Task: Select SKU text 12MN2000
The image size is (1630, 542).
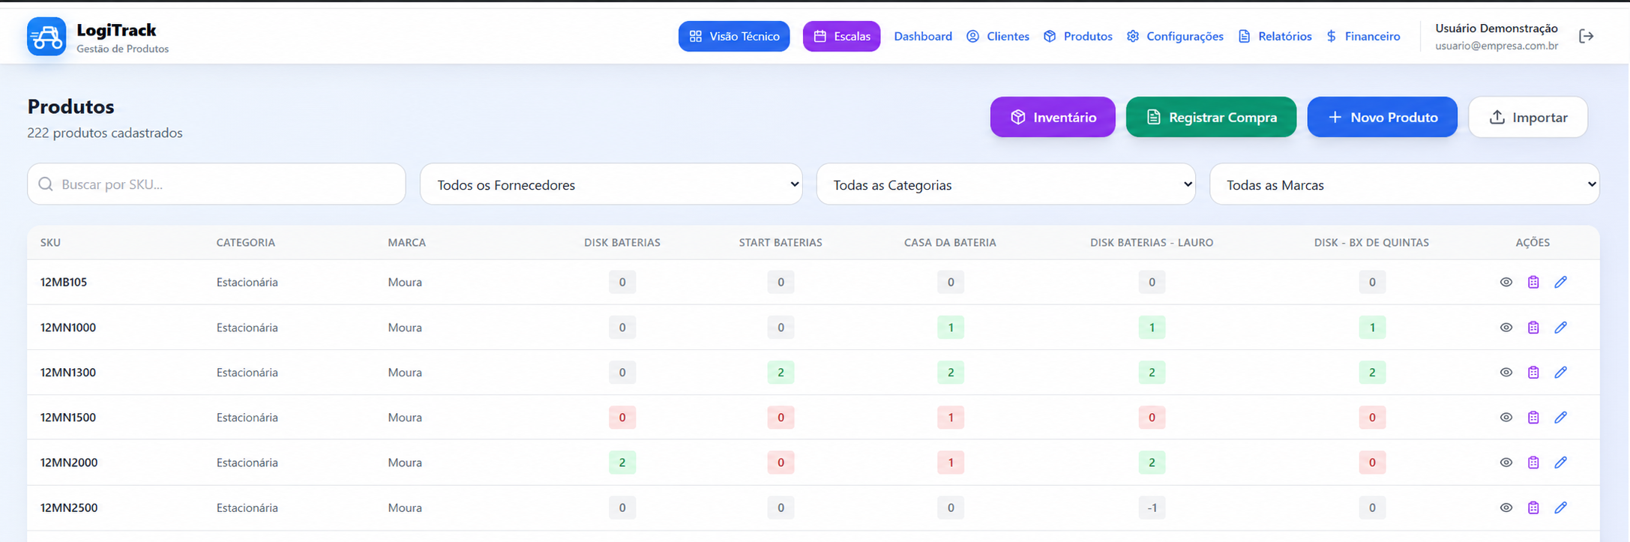Action: [x=69, y=463]
